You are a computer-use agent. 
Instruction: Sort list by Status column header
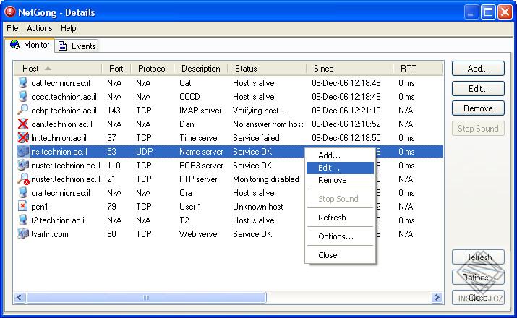coord(246,69)
